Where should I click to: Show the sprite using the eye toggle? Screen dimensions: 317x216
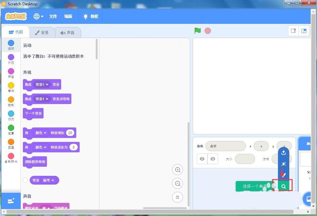pyautogui.click(x=202, y=159)
